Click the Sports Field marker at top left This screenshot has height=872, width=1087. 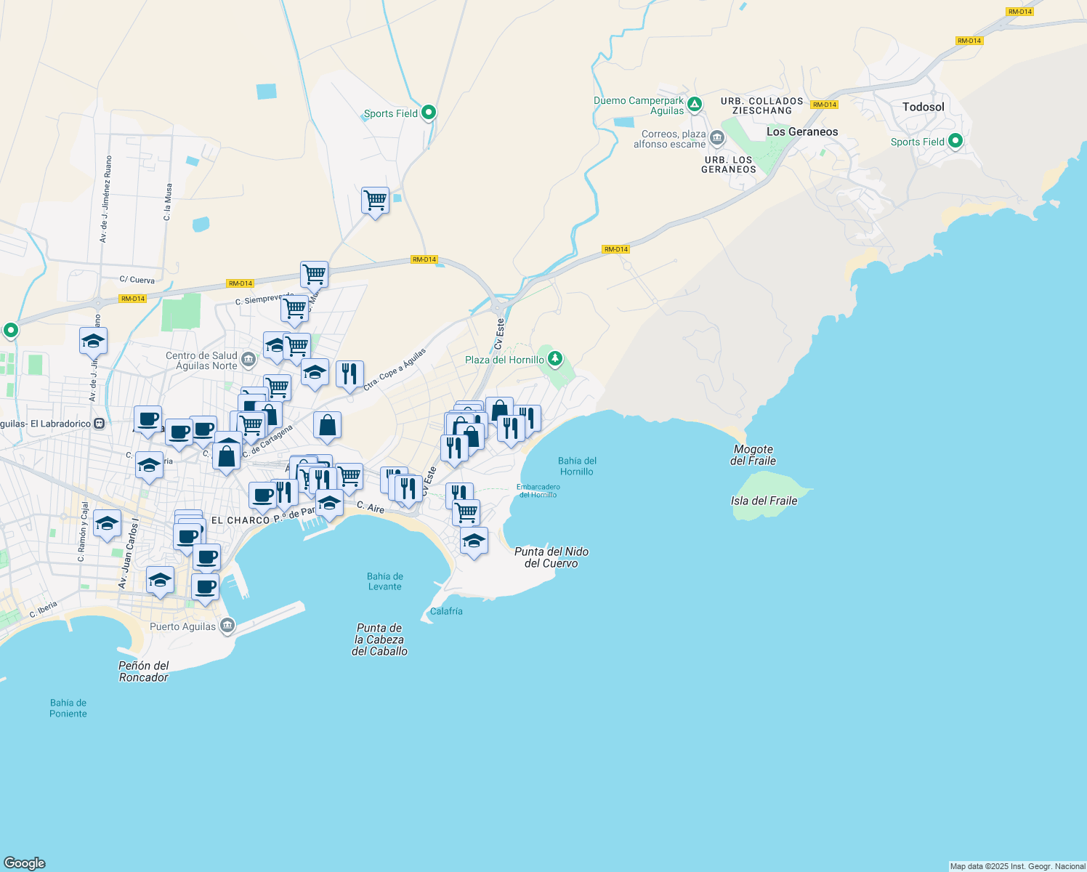pyautogui.click(x=428, y=112)
